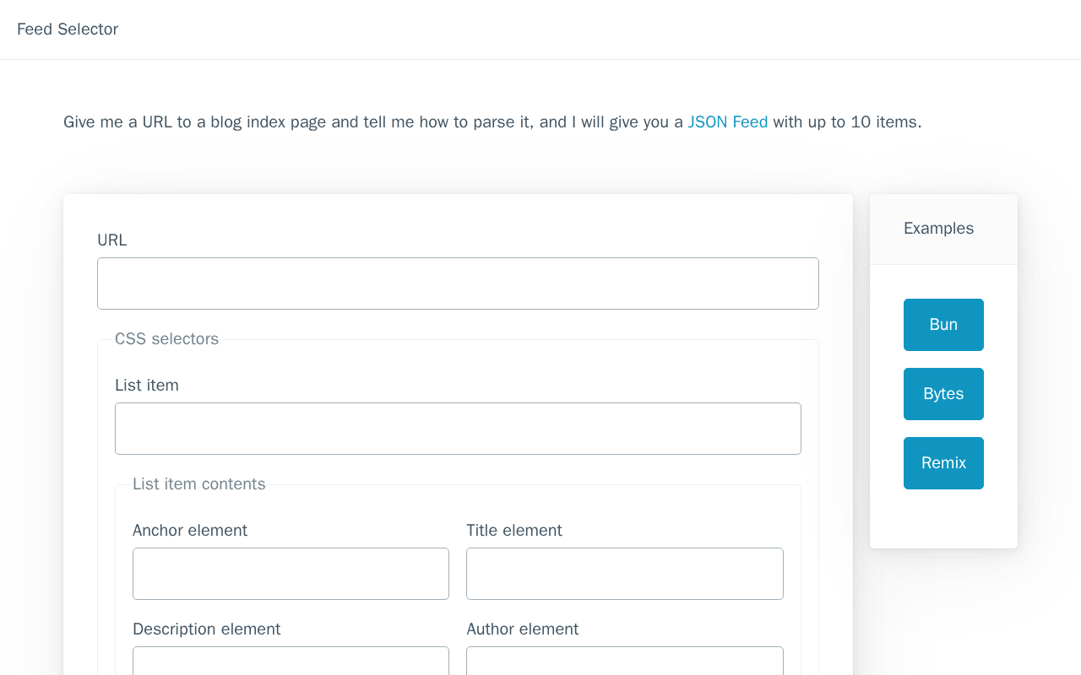Click the List item label text
The image size is (1081, 675).
point(147,386)
